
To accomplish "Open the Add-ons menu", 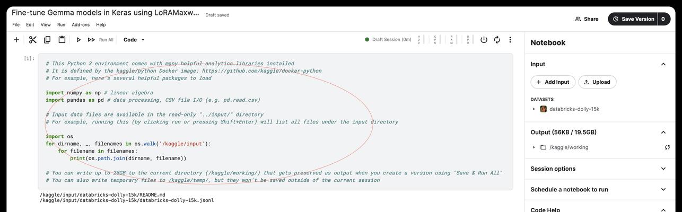I will coord(81,25).
